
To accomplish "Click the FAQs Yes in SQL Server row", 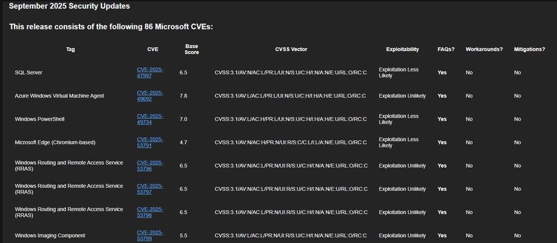I will click(442, 72).
